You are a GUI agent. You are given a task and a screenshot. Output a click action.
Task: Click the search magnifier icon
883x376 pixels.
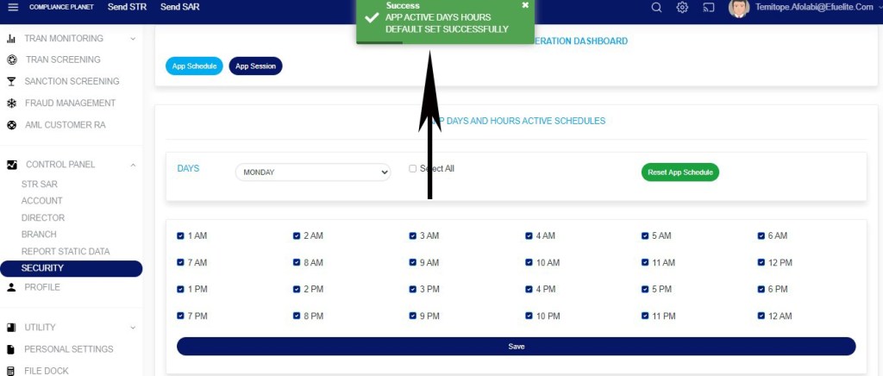click(x=656, y=8)
